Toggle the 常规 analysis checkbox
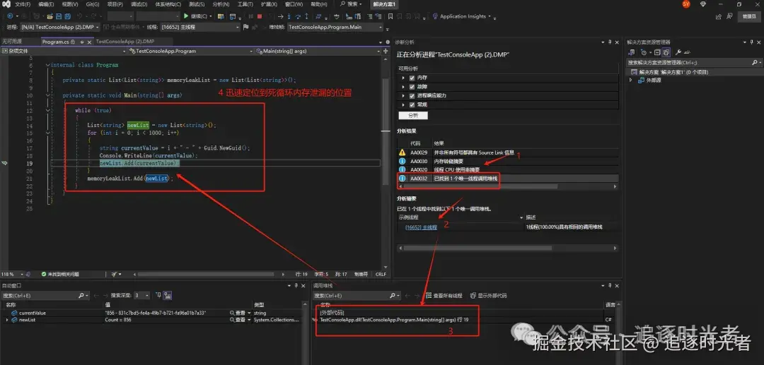This screenshot has height=365, width=764. [x=412, y=104]
